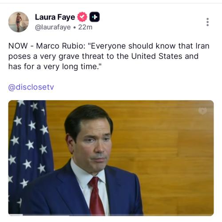Click the post text starting with NOW

pyautogui.click(x=109, y=56)
